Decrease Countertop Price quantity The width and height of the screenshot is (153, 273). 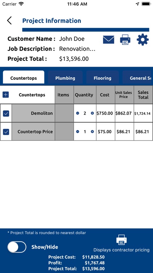78,132
